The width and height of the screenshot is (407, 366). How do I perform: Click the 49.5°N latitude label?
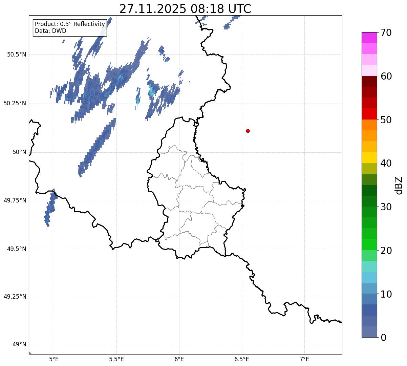point(17,249)
